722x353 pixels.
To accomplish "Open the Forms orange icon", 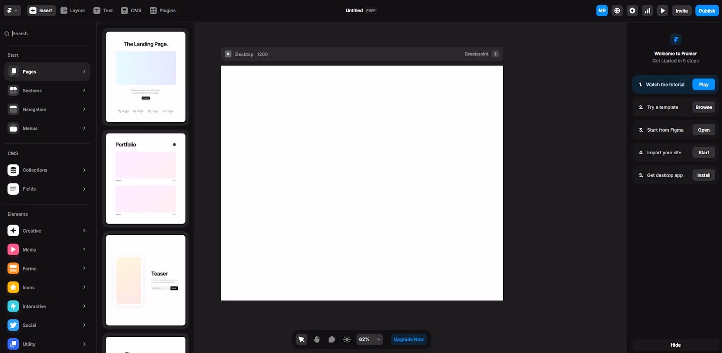I will tap(13, 268).
